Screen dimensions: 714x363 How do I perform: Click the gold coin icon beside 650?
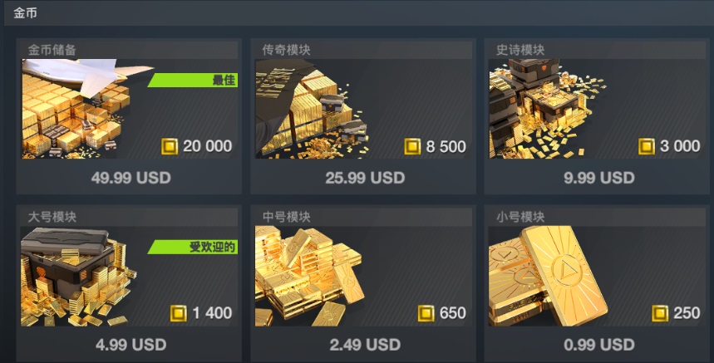pos(426,313)
